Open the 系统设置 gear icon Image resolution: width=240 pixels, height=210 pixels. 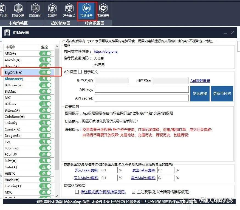tap(103, 10)
